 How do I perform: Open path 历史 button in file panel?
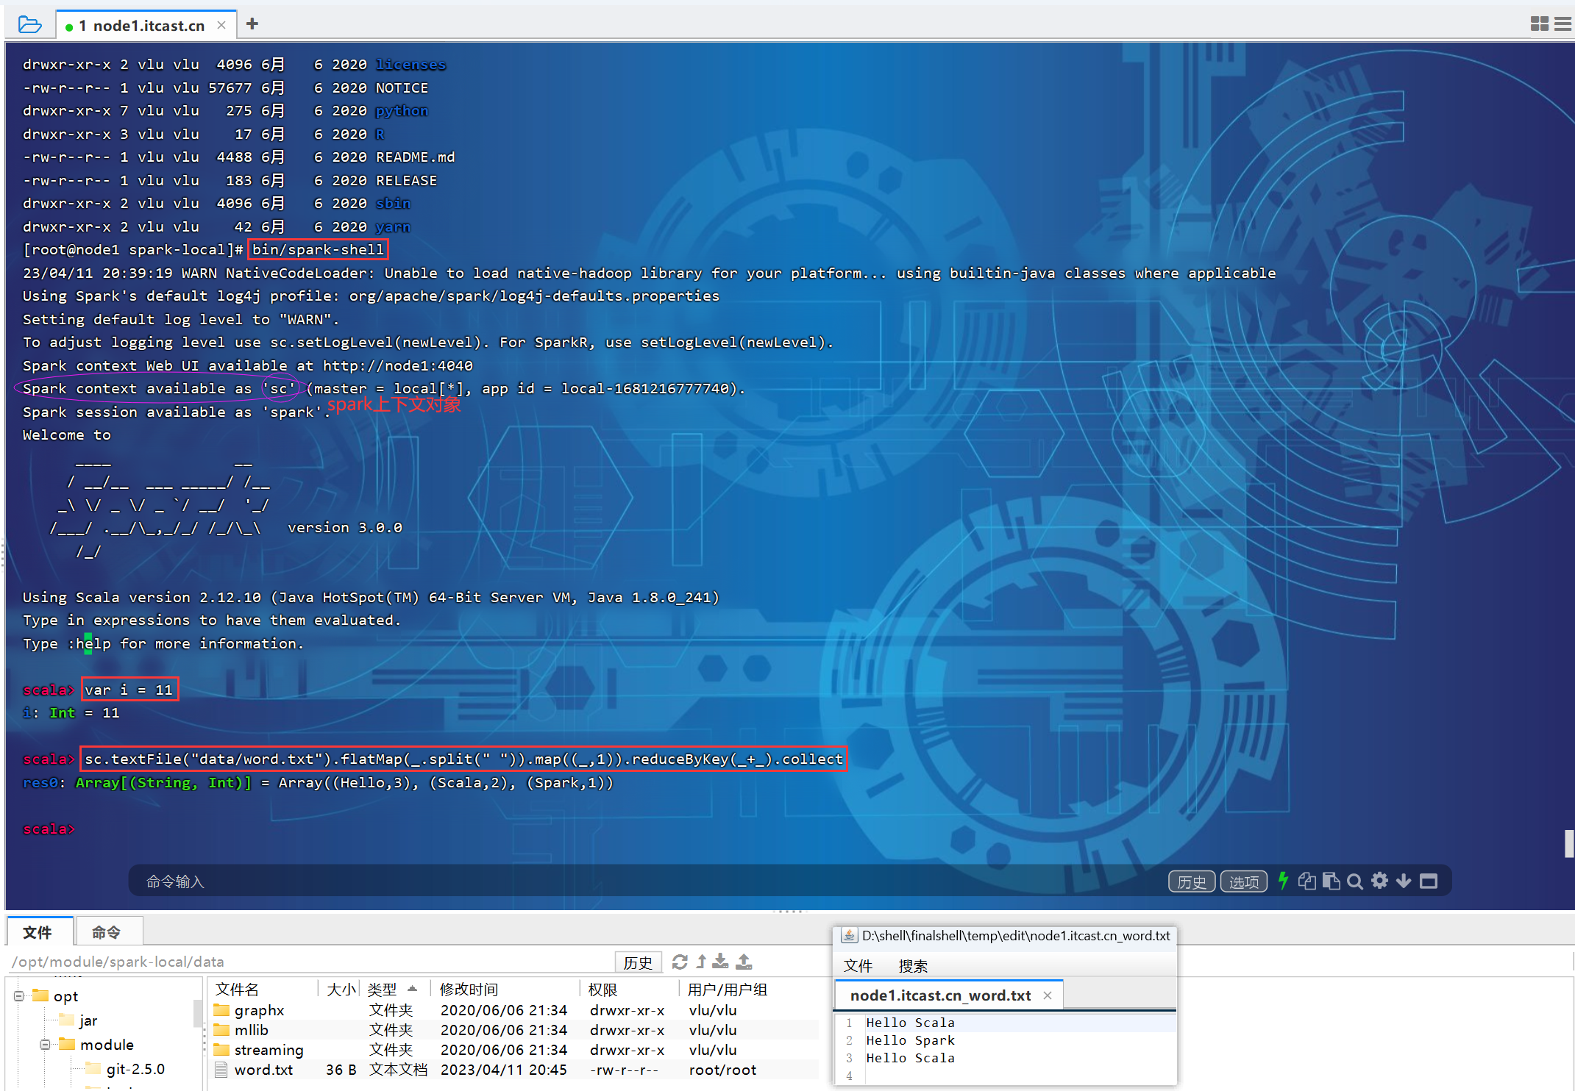(x=638, y=962)
